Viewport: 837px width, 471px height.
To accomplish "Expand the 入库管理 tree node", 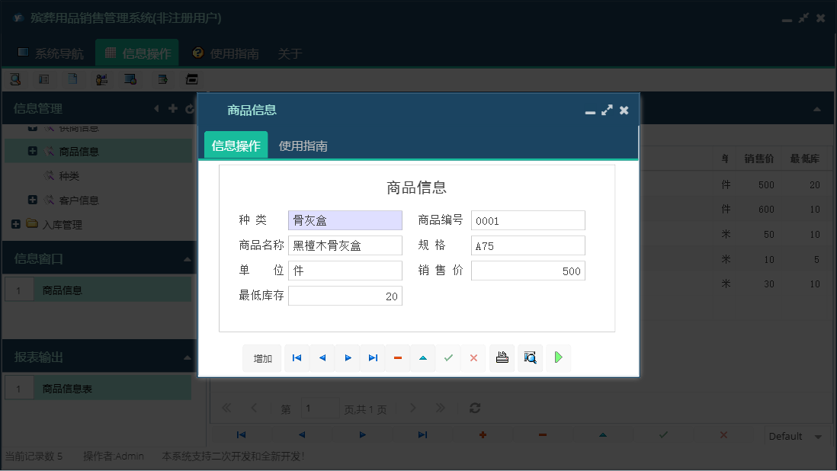I will click(16, 224).
